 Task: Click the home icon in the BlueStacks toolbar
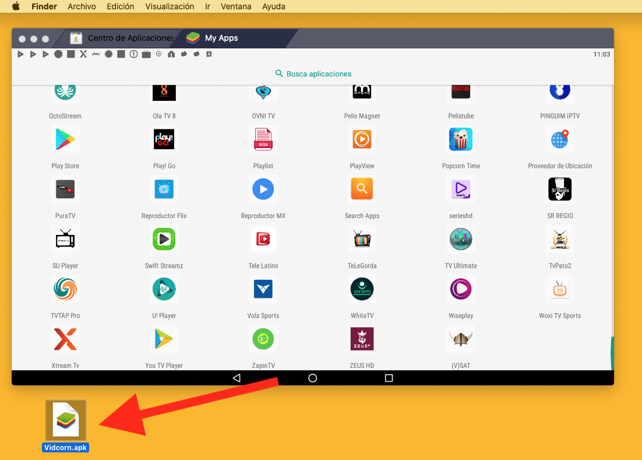pyautogui.click(x=172, y=54)
